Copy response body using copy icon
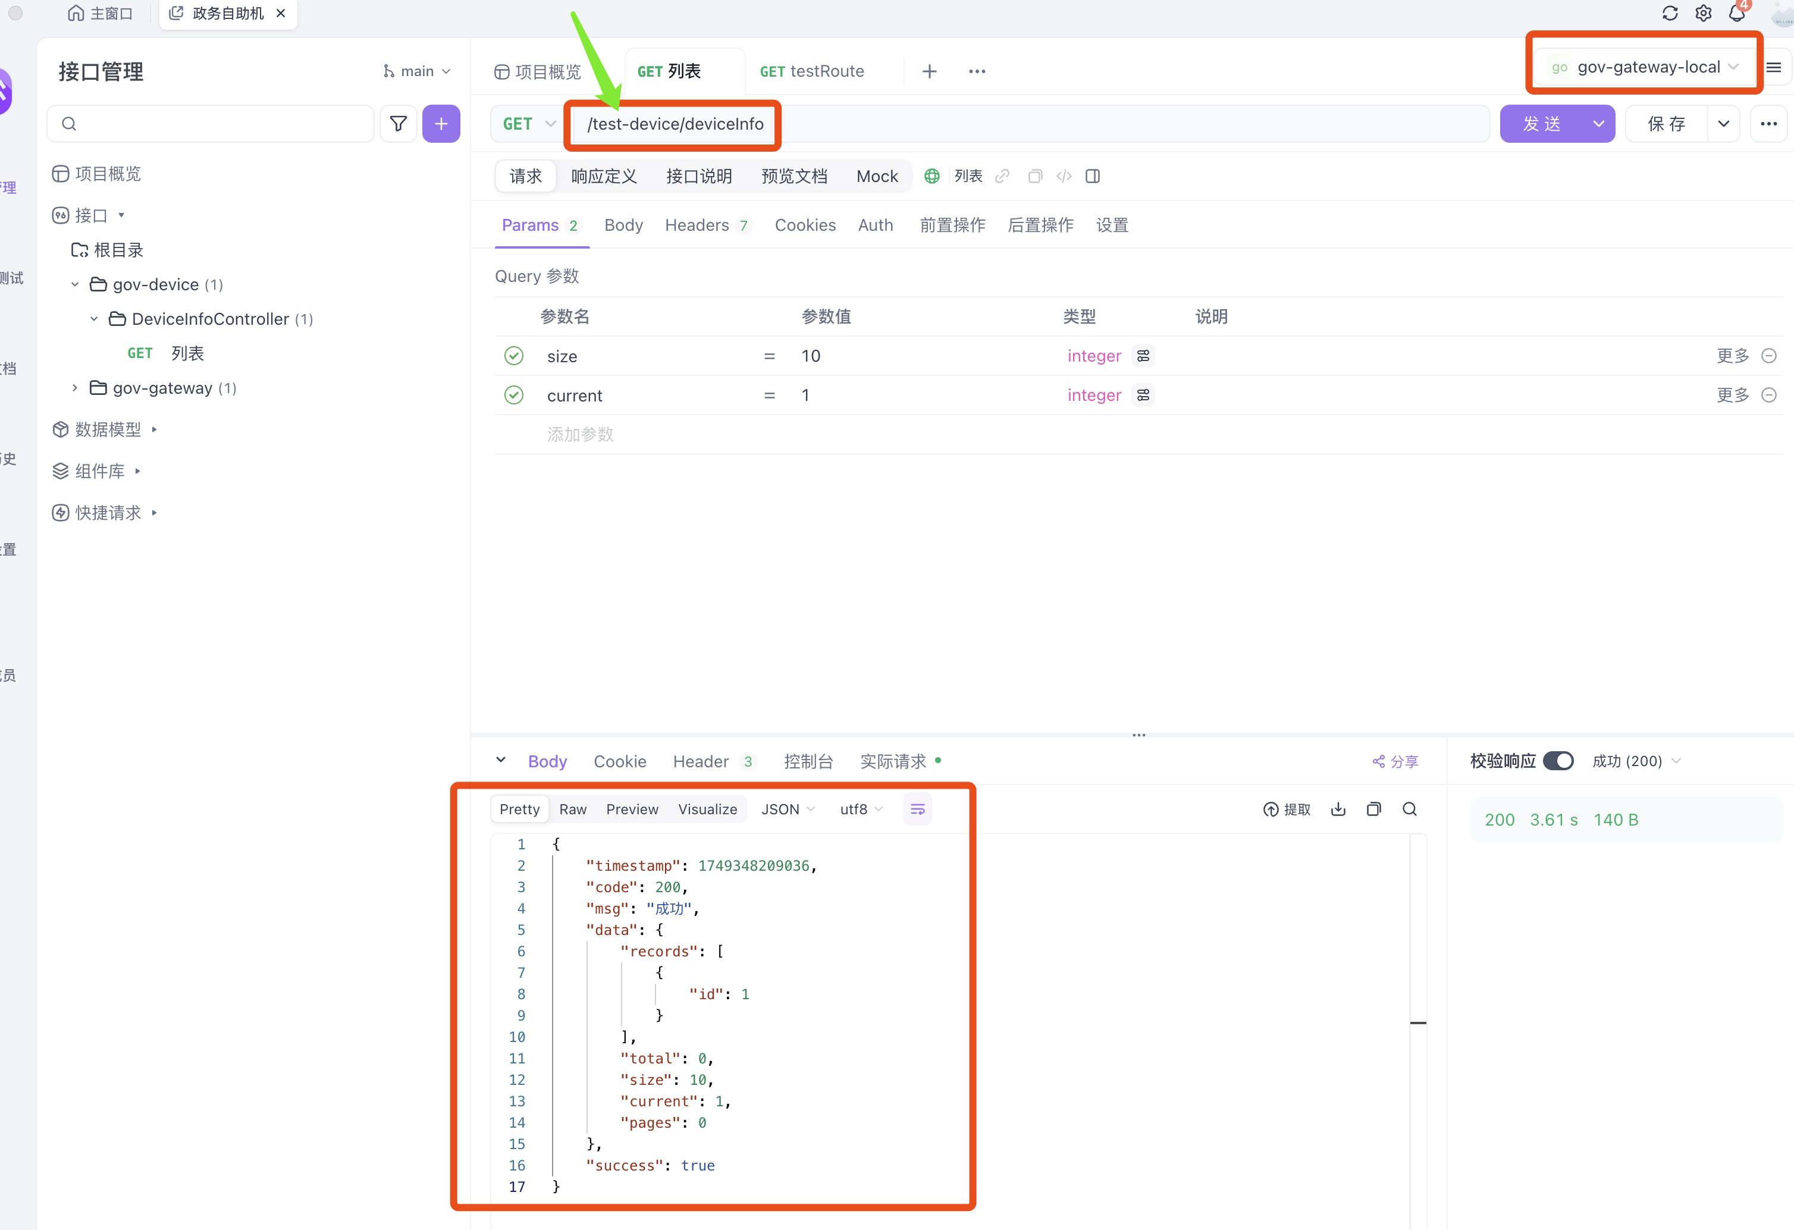The width and height of the screenshot is (1794, 1230). (1373, 809)
